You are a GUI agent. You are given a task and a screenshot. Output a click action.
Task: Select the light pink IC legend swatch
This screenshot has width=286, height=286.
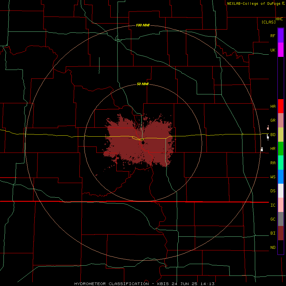[281, 205]
